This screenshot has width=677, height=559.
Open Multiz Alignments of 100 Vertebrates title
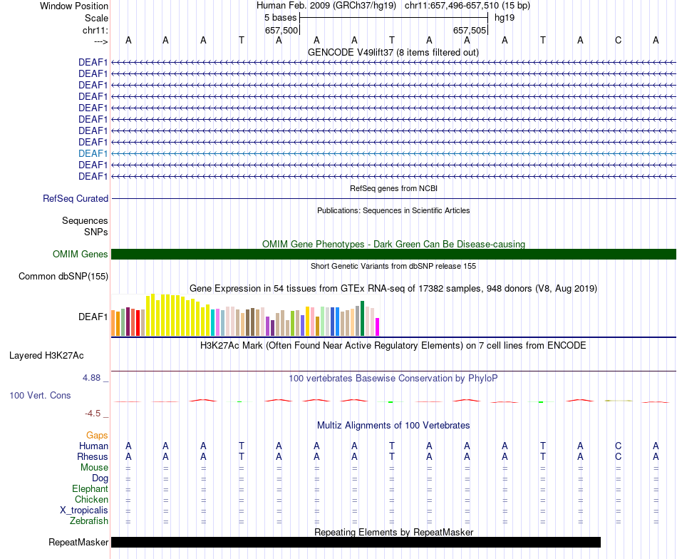(393, 425)
